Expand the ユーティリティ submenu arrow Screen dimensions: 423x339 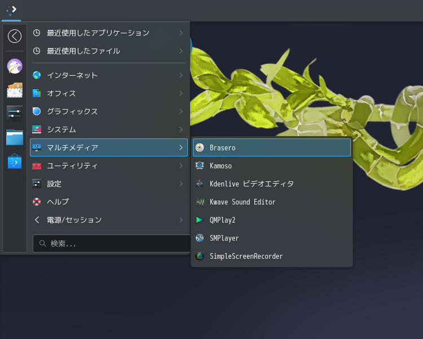tap(181, 166)
